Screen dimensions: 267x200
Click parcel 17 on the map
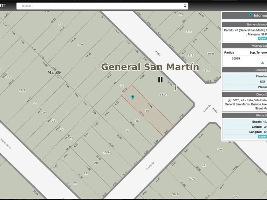[x=127, y=131]
